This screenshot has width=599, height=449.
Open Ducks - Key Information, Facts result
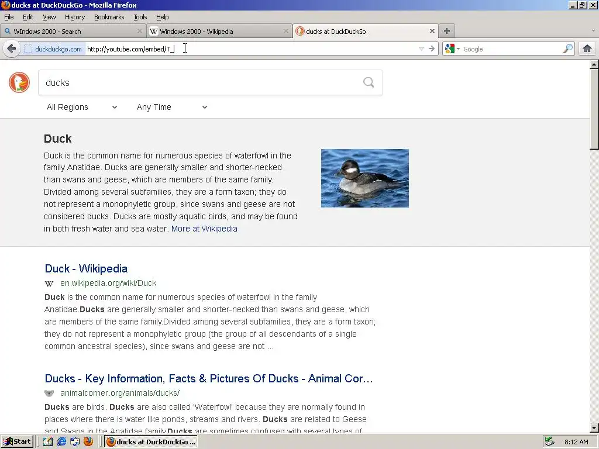point(209,379)
